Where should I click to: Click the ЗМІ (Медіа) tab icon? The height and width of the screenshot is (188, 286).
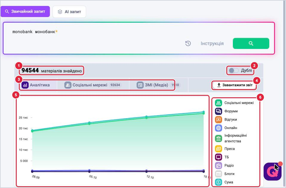click(140, 85)
